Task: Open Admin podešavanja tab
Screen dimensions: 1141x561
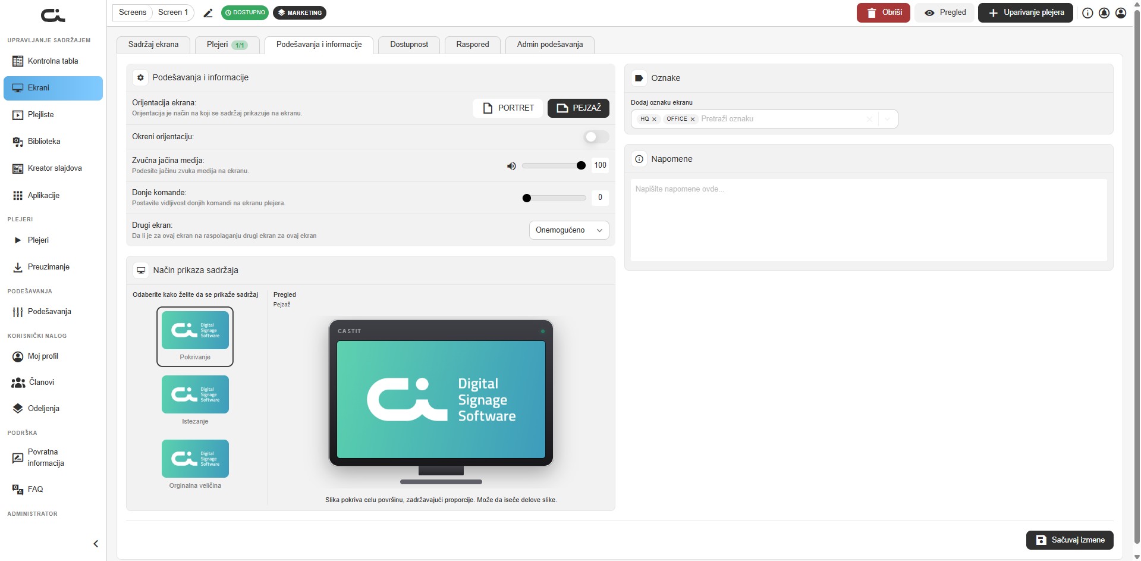Action: (550, 45)
